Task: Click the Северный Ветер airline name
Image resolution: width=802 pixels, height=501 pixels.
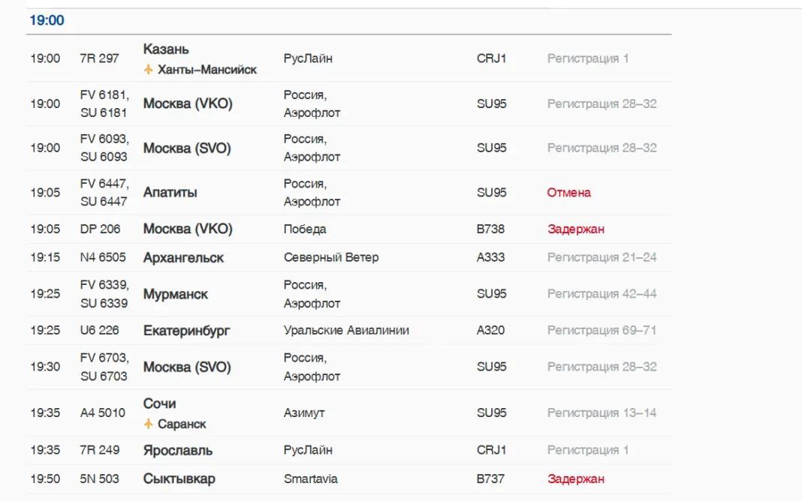Action: (x=331, y=257)
